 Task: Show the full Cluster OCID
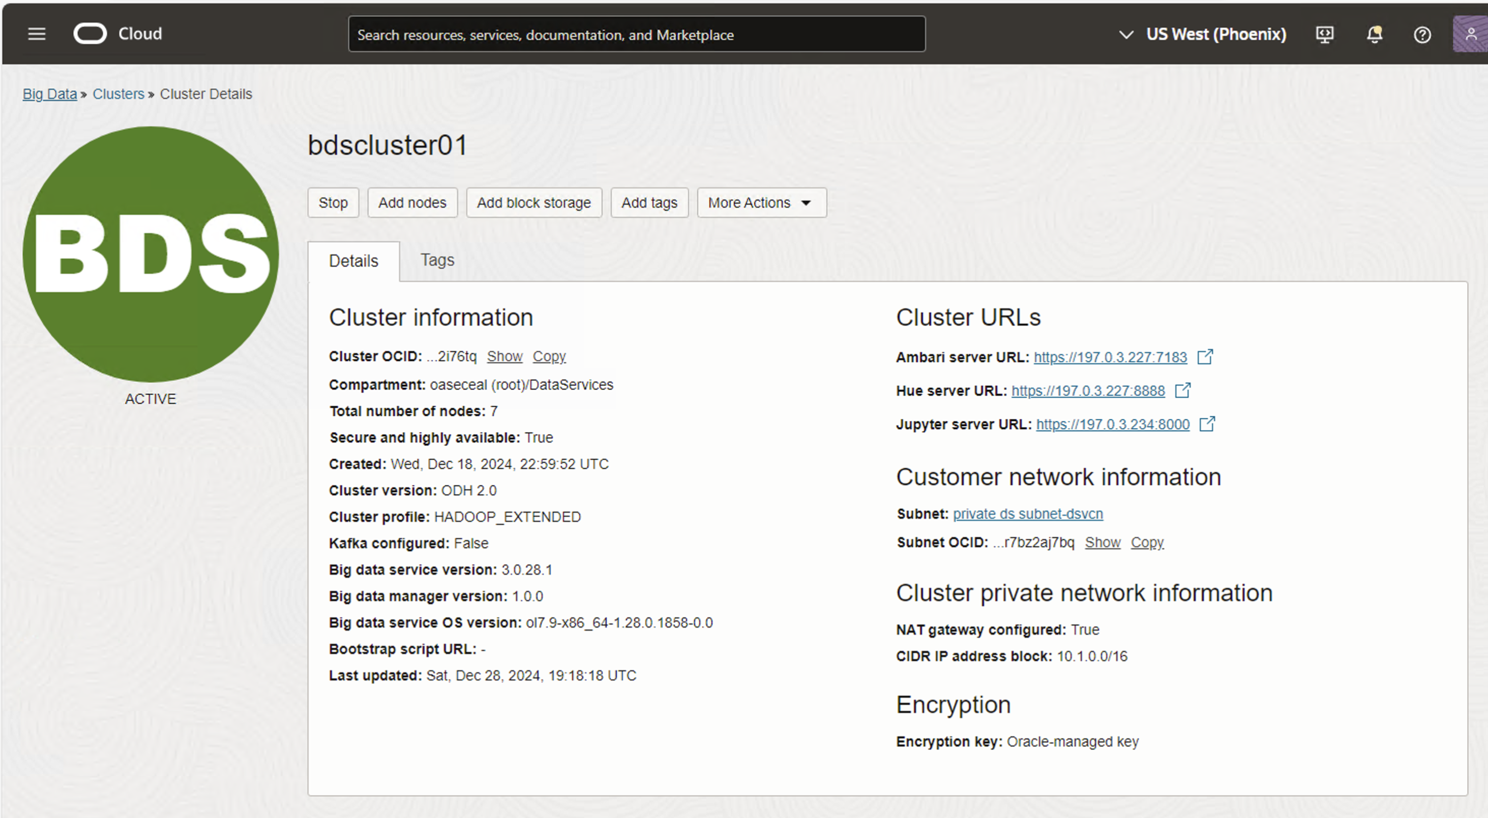(504, 357)
